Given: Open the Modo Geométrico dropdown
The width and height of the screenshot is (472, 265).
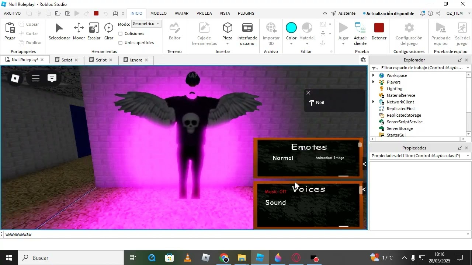Looking at the screenshot, I should [146, 24].
